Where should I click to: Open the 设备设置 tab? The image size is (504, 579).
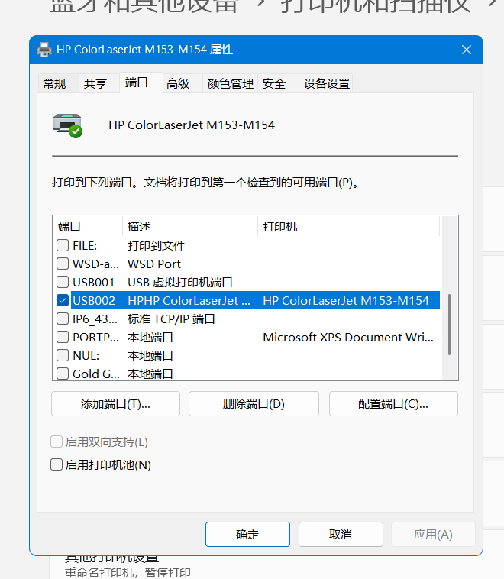[327, 84]
